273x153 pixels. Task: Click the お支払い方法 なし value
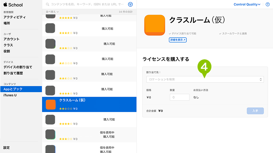pos(196,97)
